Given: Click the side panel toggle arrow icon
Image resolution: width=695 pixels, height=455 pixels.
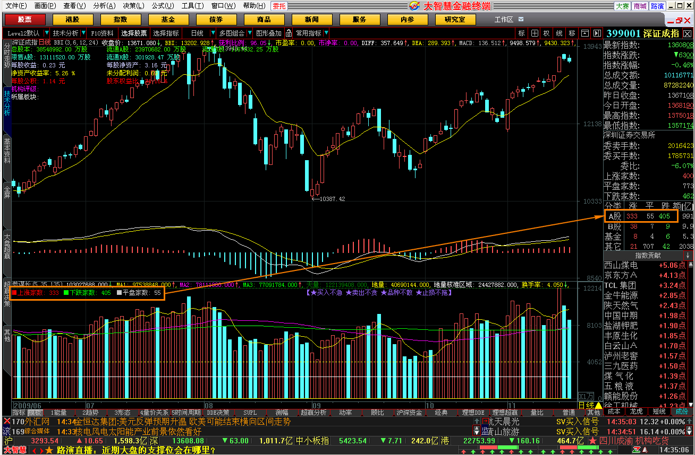Looking at the screenshot, I should tap(597, 33).
